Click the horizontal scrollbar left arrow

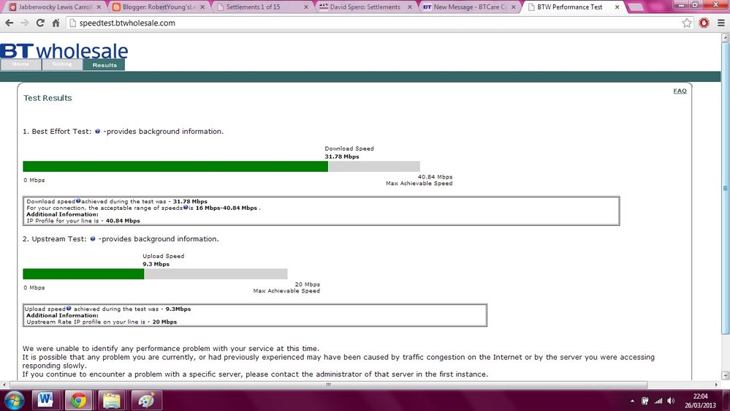click(x=4, y=385)
